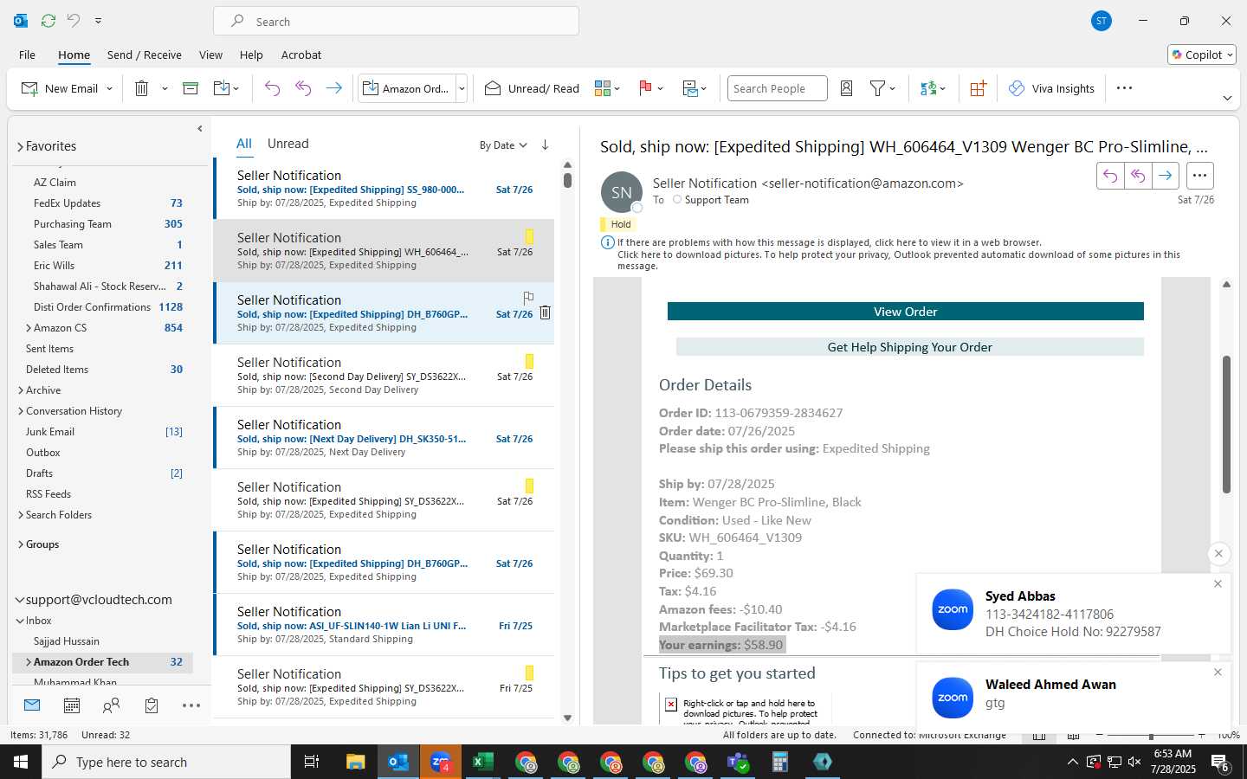Open the By Date sort dropdown
This screenshot has width=1247, height=779.
click(x=503, y=145)
